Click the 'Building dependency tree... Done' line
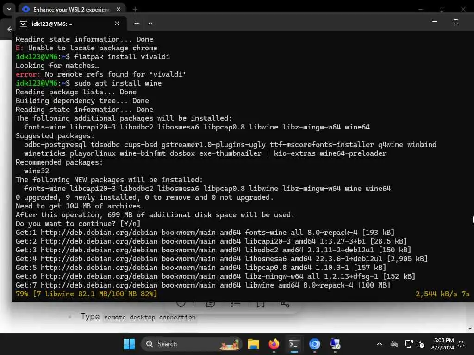This screenshot has height=355, width=474. pos(82,100)
